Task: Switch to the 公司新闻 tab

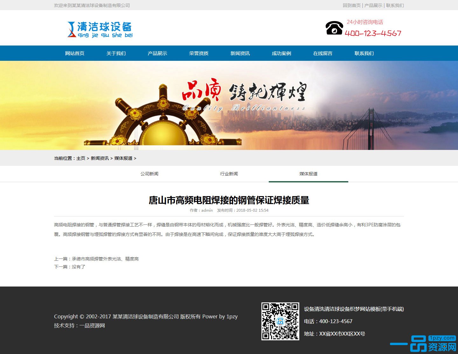Action: point(149,174)
